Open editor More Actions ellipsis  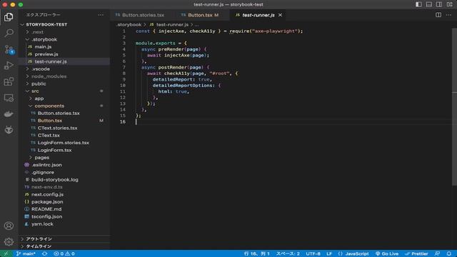click(448, 15)
